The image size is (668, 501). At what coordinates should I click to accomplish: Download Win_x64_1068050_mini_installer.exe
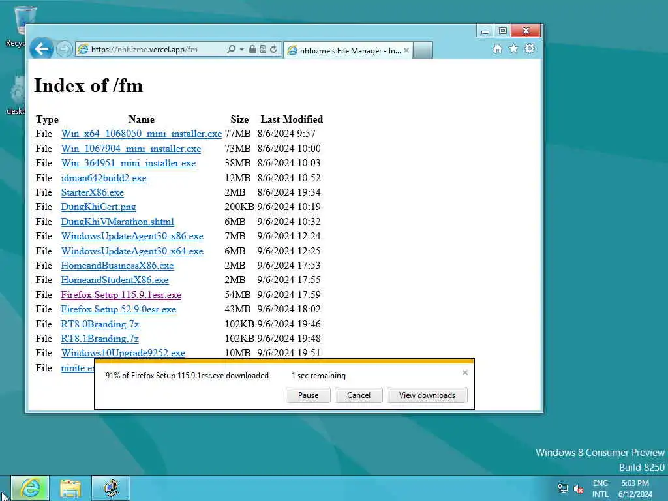coord(142,134)
